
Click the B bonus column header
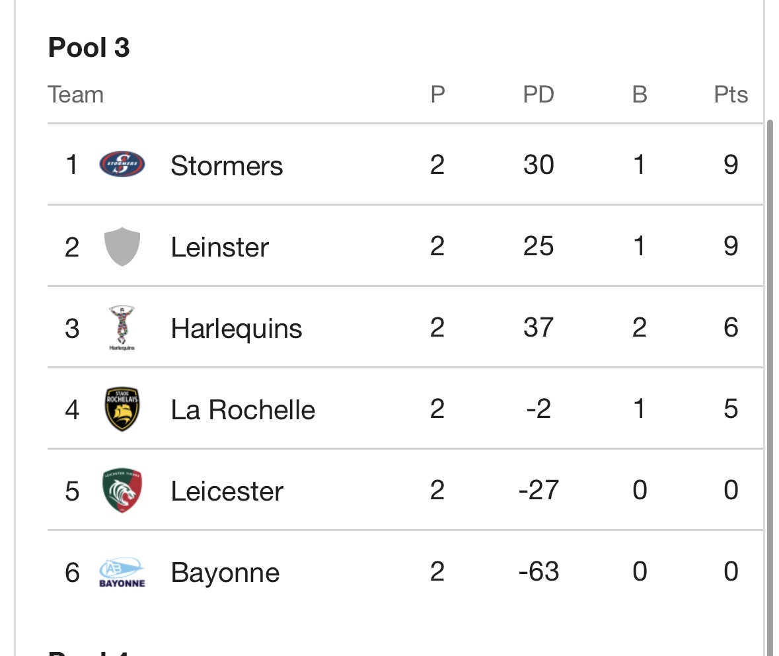[639, 95]
